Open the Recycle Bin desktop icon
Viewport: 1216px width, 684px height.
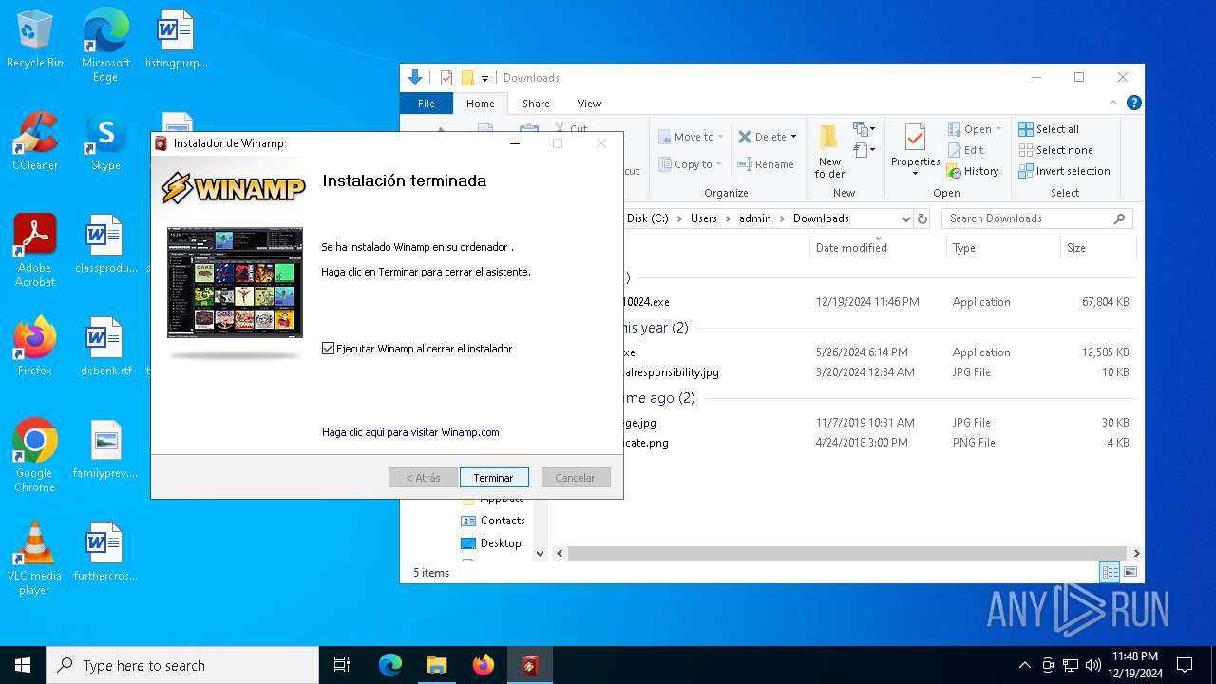click(35, 39)
